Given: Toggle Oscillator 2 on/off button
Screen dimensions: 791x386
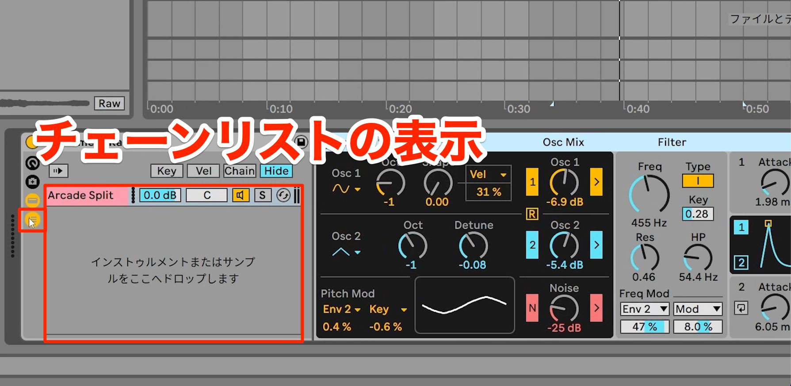Looking at the screenshot, I should click(532, 245).
